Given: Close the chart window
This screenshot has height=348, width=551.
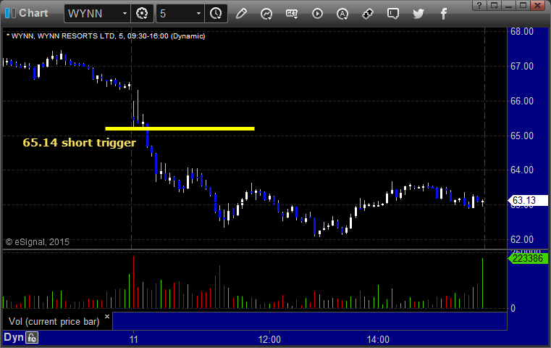Looking at the screenshot, I should 538,5.
